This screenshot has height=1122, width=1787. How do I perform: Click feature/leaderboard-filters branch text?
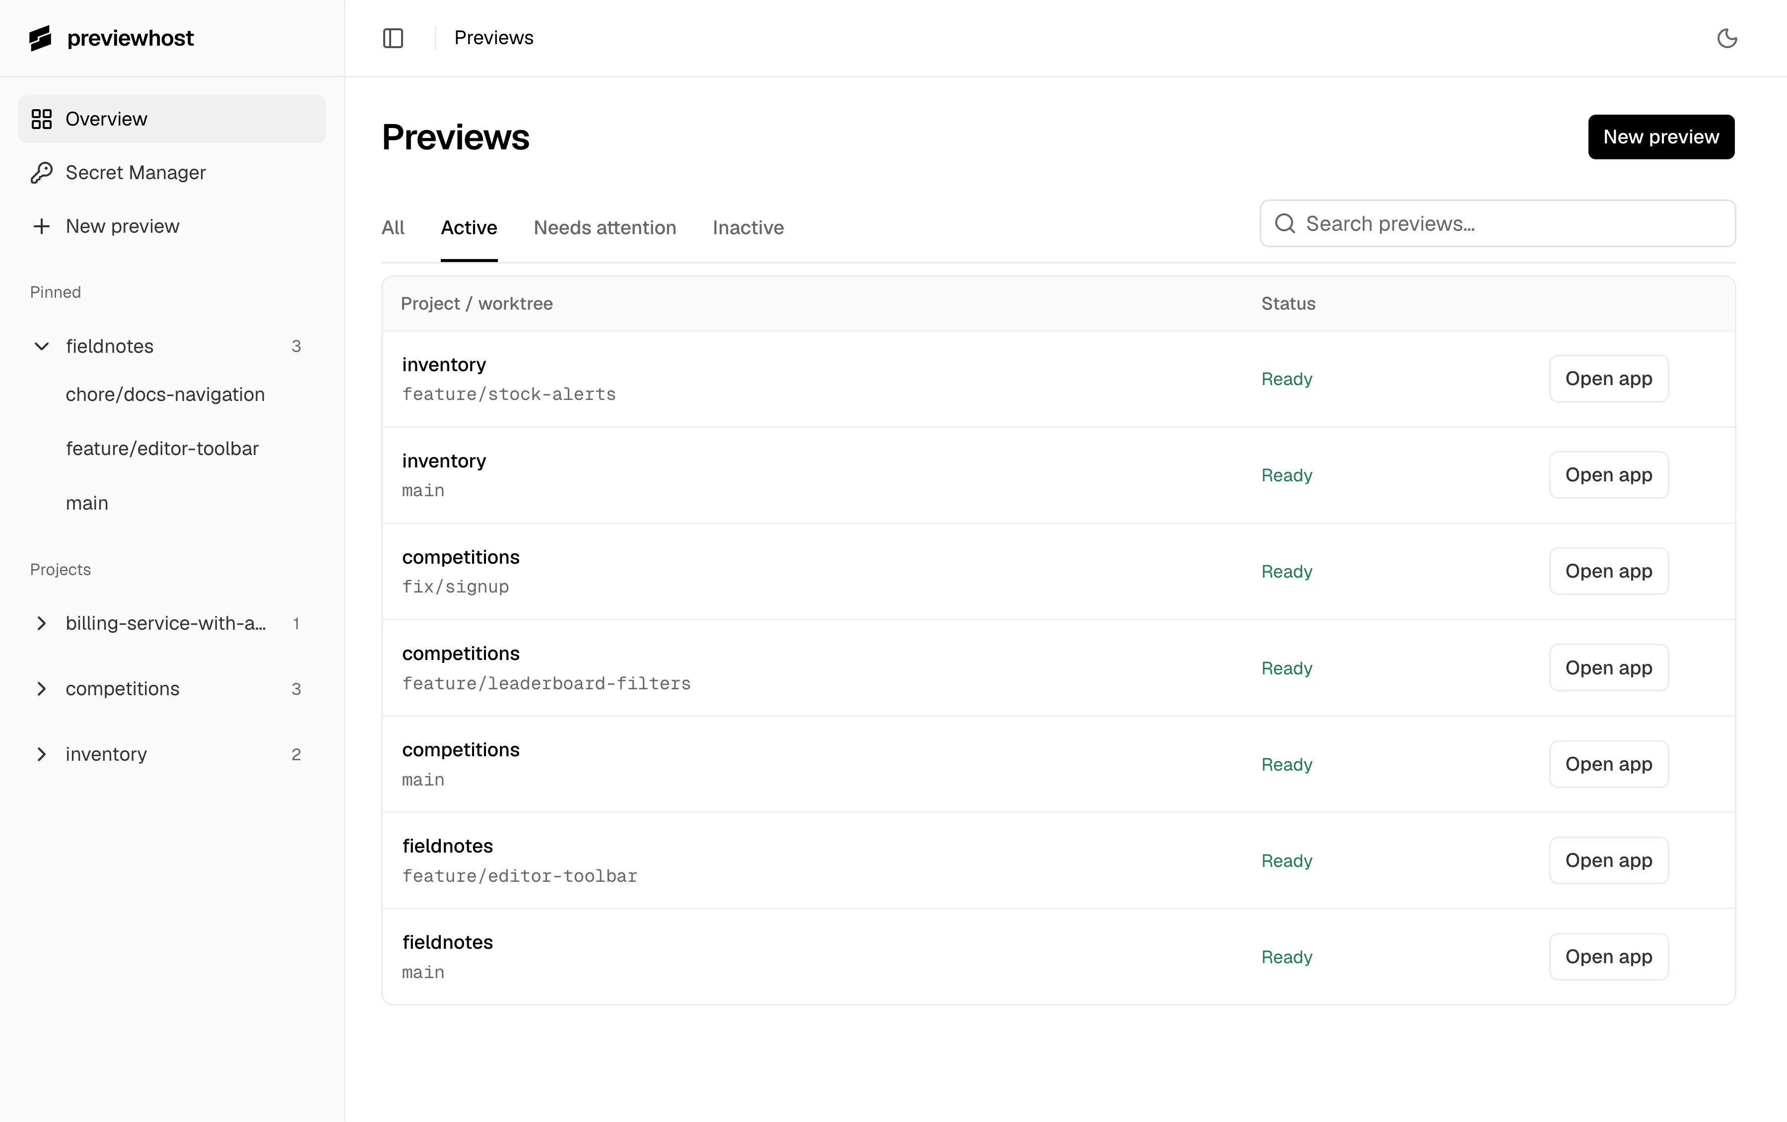(x=546, y=683)
